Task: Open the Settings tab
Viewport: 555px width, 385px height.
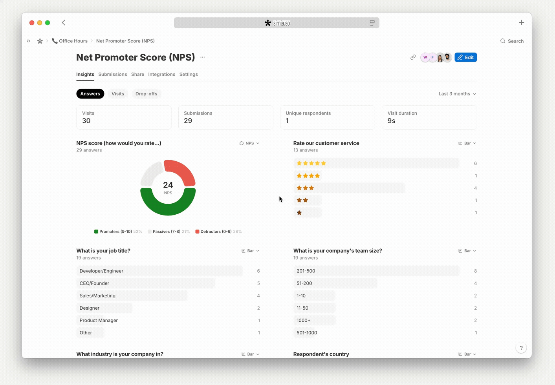Action: click(x=189, y=74)
